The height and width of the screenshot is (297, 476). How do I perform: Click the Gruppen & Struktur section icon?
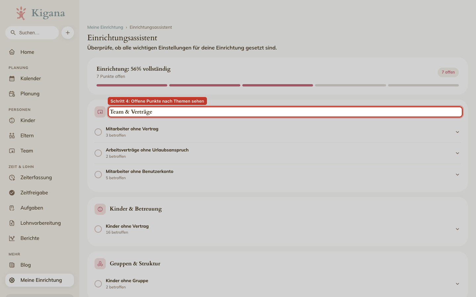click(x=100, y=264)
